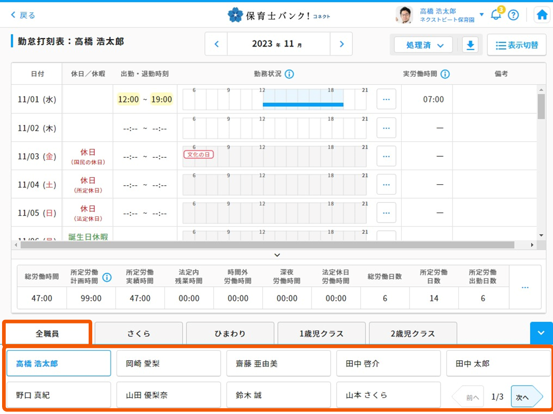Screen dimensions: 553x414
Task: Open the user account dropdown arrow
Action: (x=481, y=14)
